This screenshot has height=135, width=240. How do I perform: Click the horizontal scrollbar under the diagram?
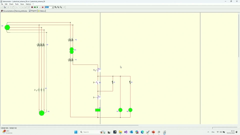[70, 125]
